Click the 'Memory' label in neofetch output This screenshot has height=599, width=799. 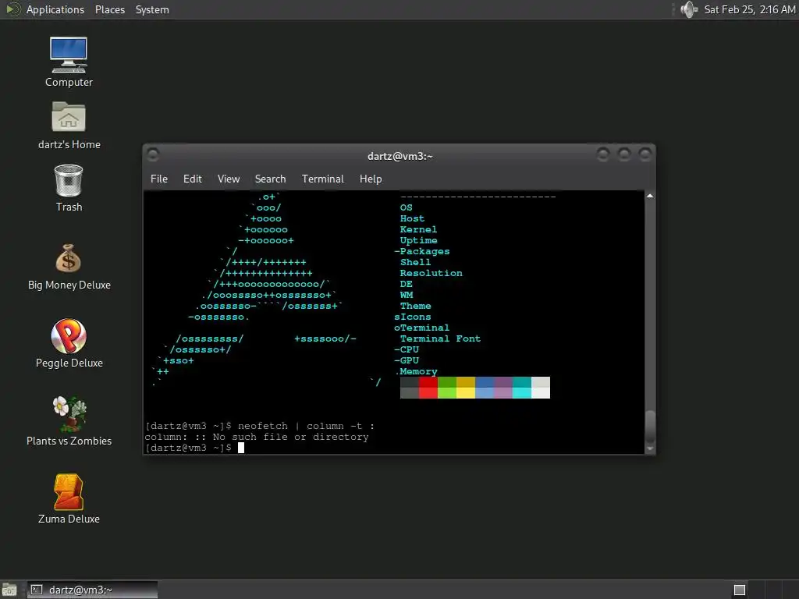point(418,371)
